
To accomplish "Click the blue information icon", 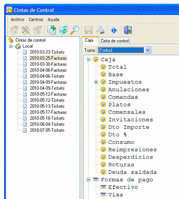I will tap(114, 30).
